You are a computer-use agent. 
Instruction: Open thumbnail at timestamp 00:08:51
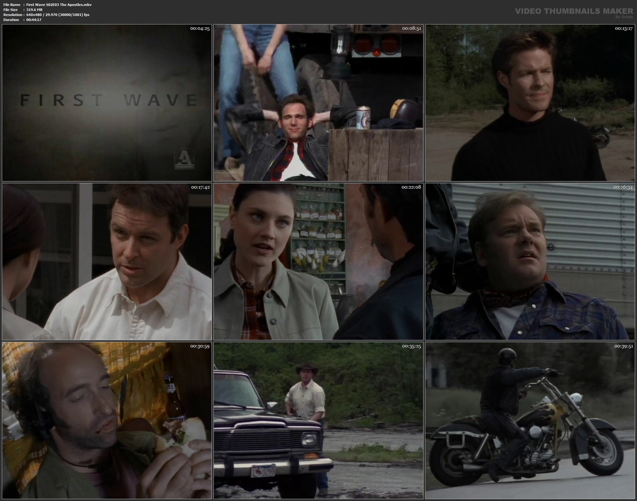point(318,102)
